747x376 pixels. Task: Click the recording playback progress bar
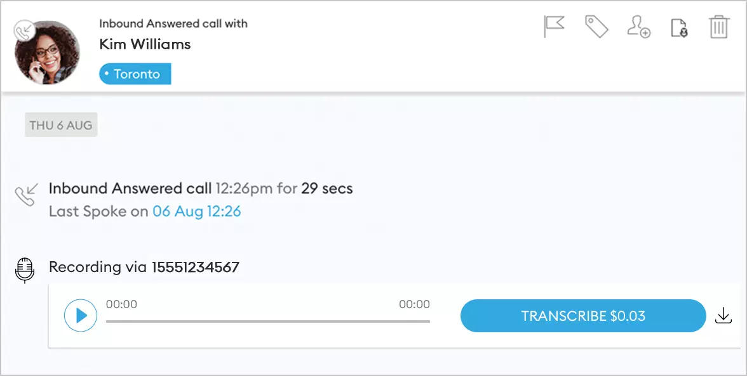click(267, 321)
